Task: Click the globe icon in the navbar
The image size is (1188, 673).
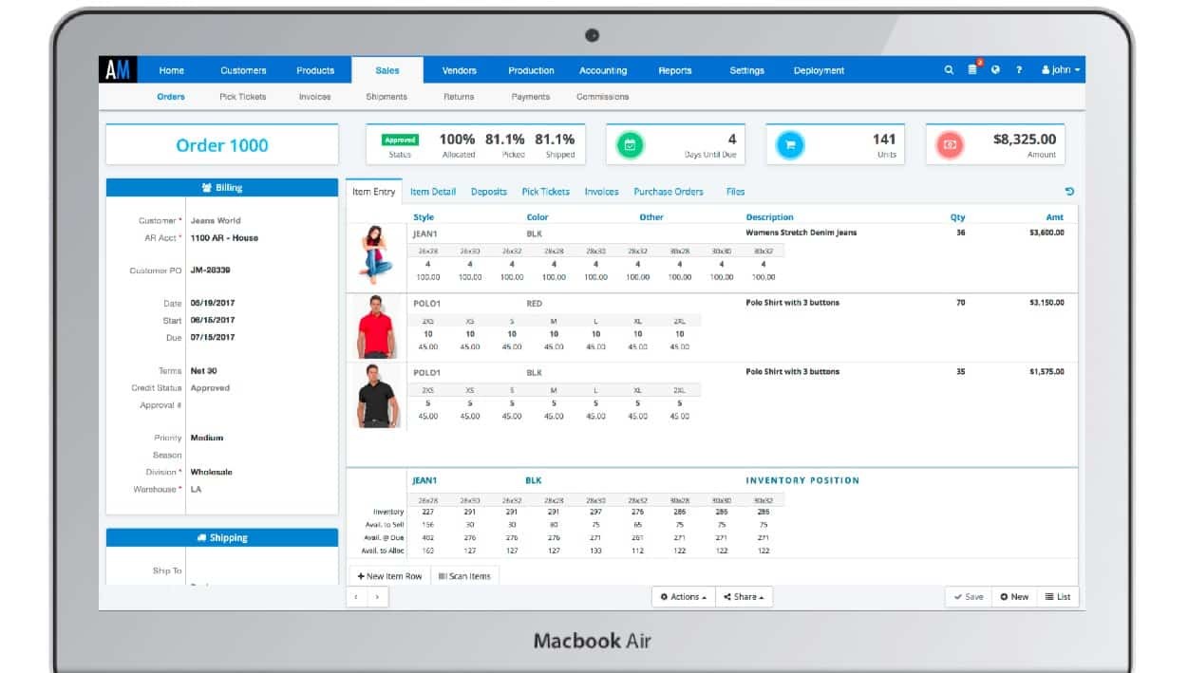Action: 994,70
